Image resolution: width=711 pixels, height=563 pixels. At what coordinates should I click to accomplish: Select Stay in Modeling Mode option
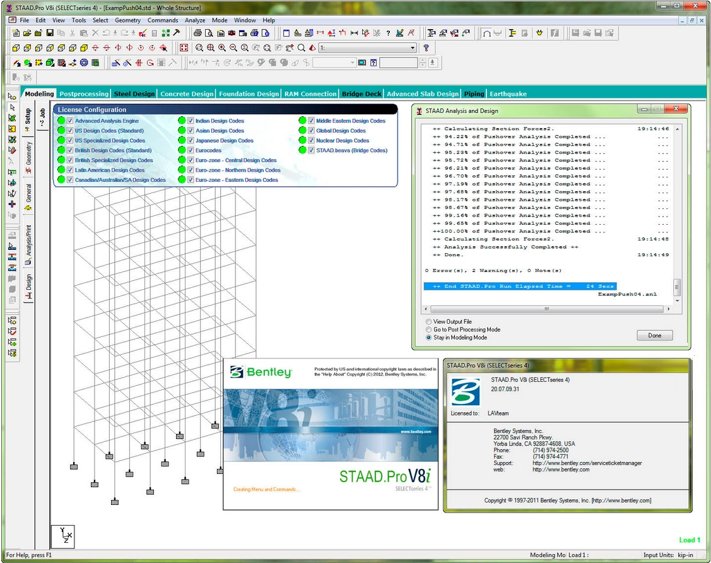coord(428,338)
